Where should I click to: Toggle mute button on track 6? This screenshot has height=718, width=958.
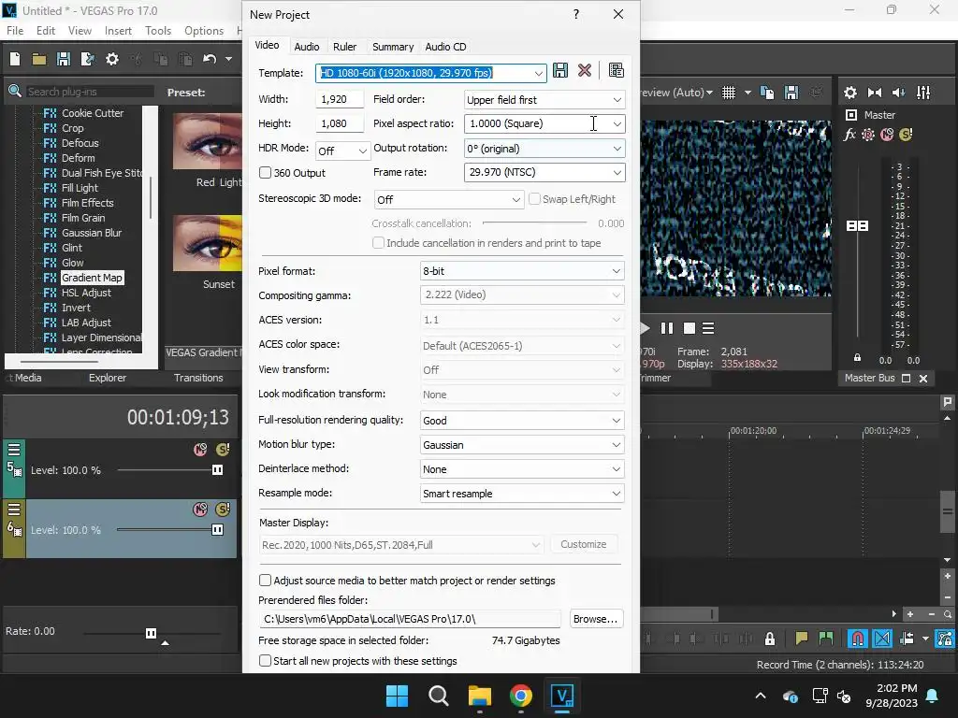[200, 510]
